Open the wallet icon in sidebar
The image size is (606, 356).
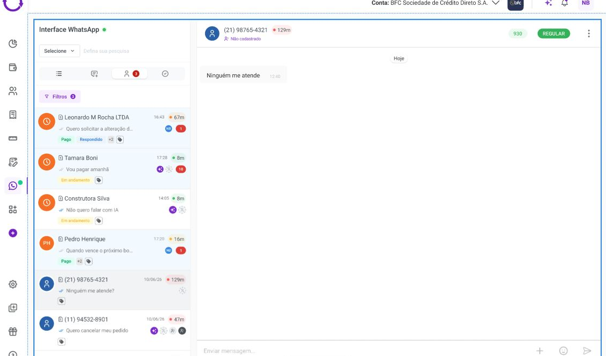(x=13, y=67)
